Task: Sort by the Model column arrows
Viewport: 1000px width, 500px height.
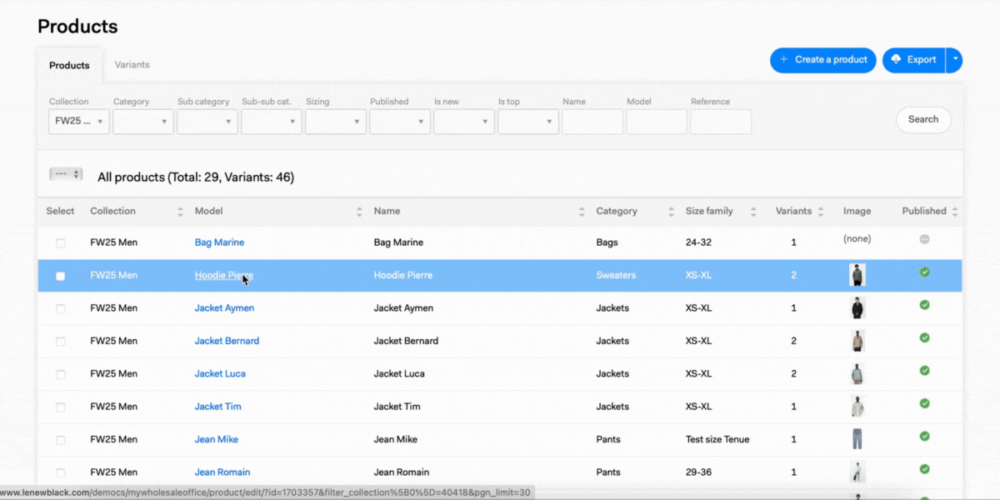Action: pos(359,212)
